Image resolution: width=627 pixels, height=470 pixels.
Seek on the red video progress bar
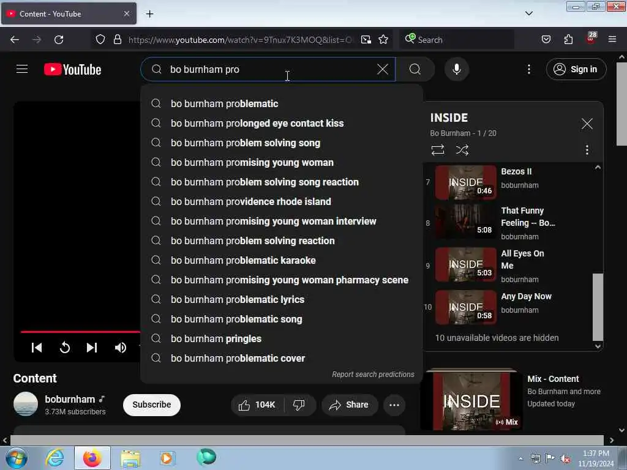point(80,332)
